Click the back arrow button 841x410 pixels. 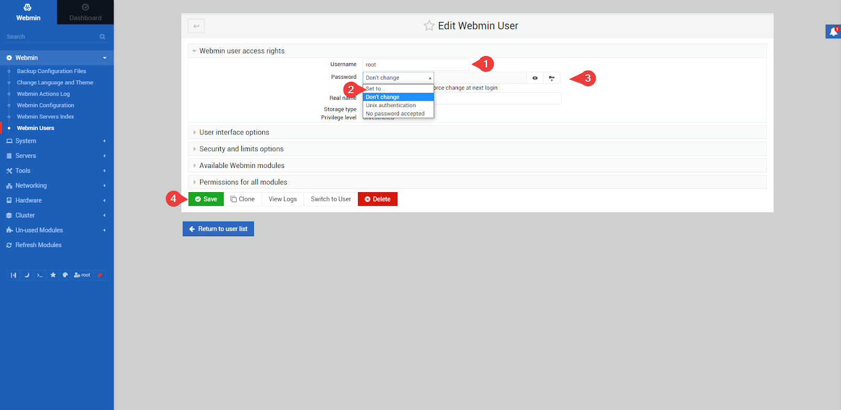tap(196, 26)
